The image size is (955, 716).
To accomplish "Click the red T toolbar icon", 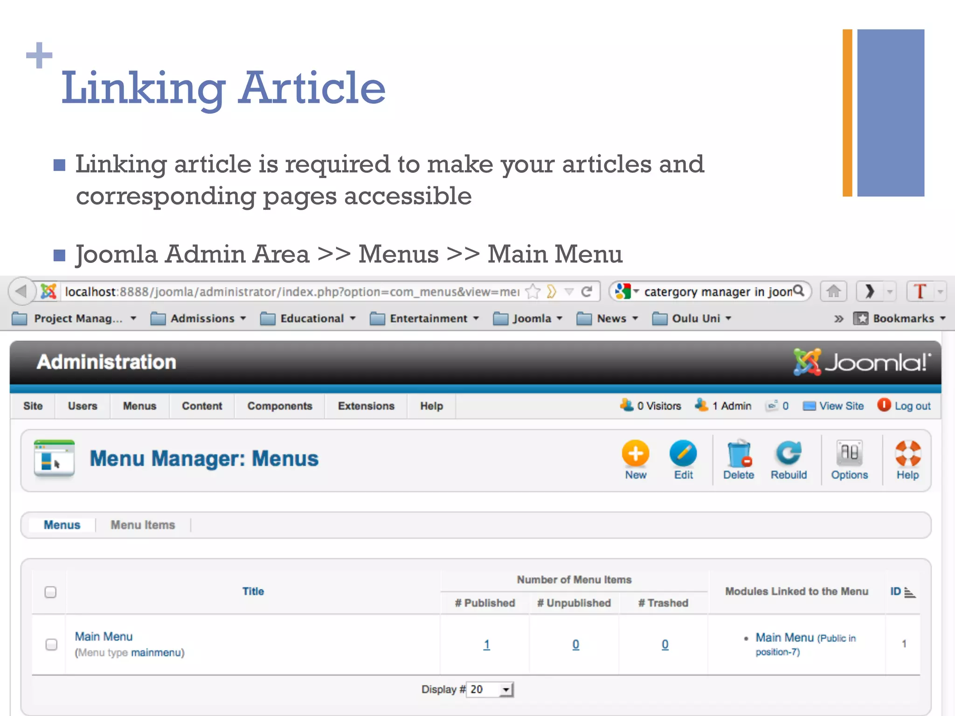I will tap(920, 292).
